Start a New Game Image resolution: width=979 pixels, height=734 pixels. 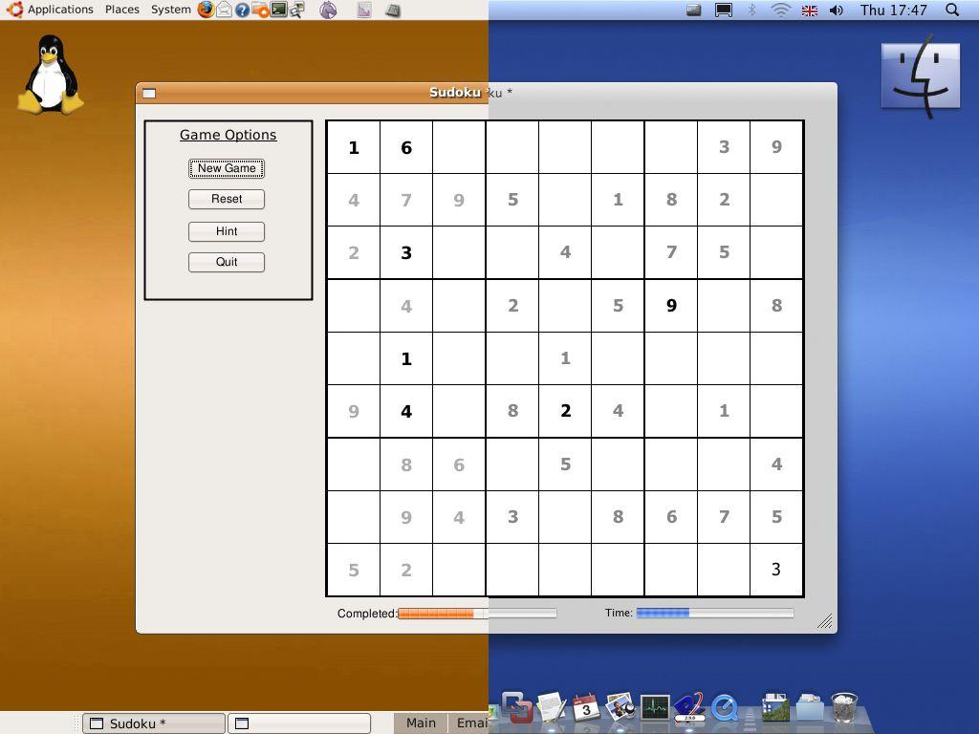[227, 168]
